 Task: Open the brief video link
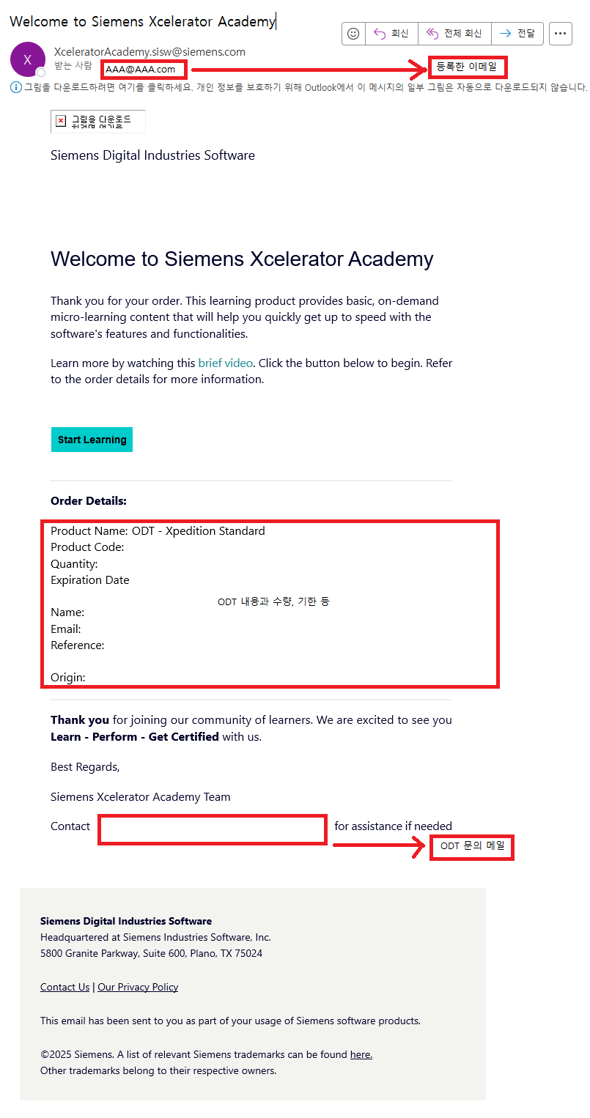(x=225, y=363)
